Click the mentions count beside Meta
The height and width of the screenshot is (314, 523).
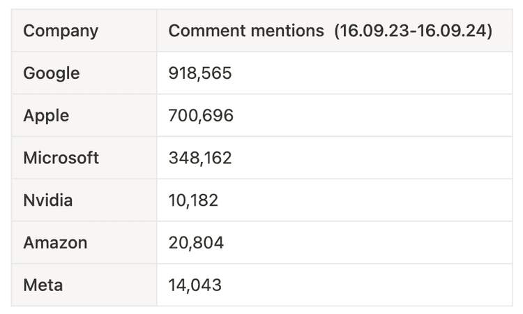point(195,285)
